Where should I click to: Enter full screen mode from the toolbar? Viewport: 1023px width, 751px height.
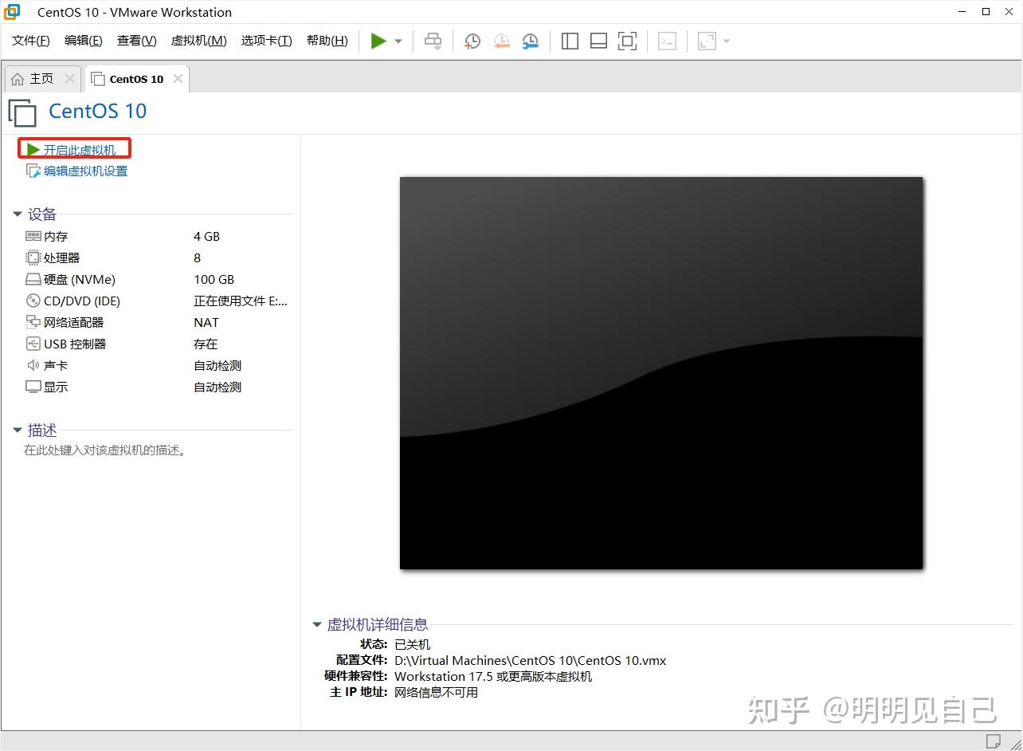(627, 41)
